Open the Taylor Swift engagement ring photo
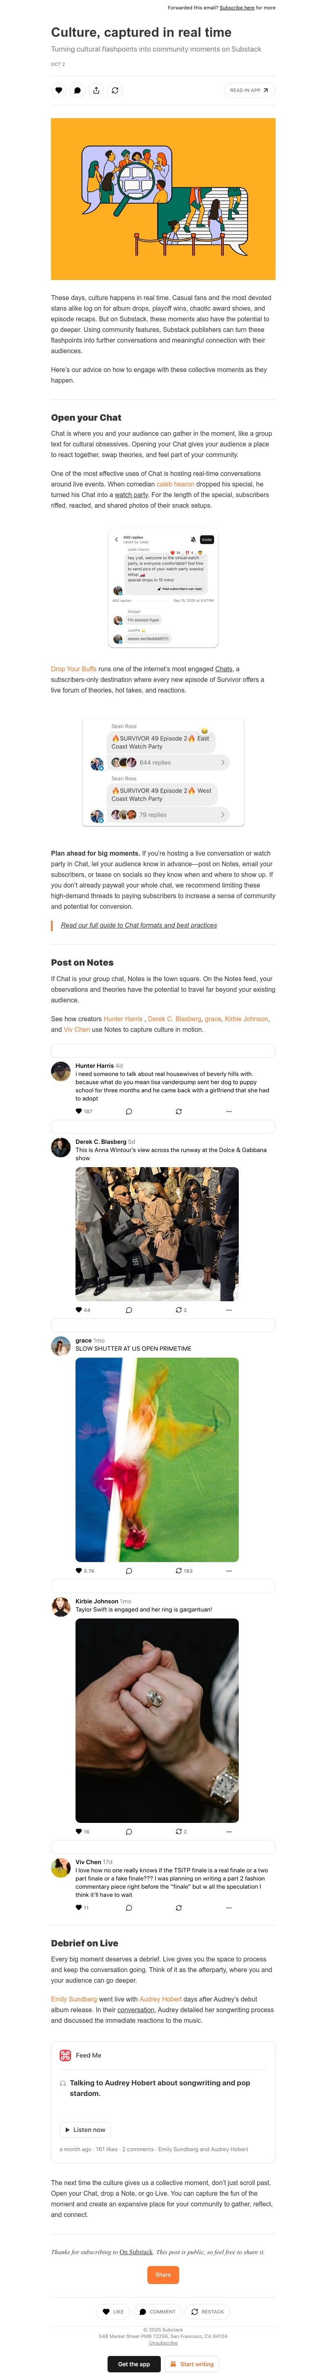 coord(157,1720)
